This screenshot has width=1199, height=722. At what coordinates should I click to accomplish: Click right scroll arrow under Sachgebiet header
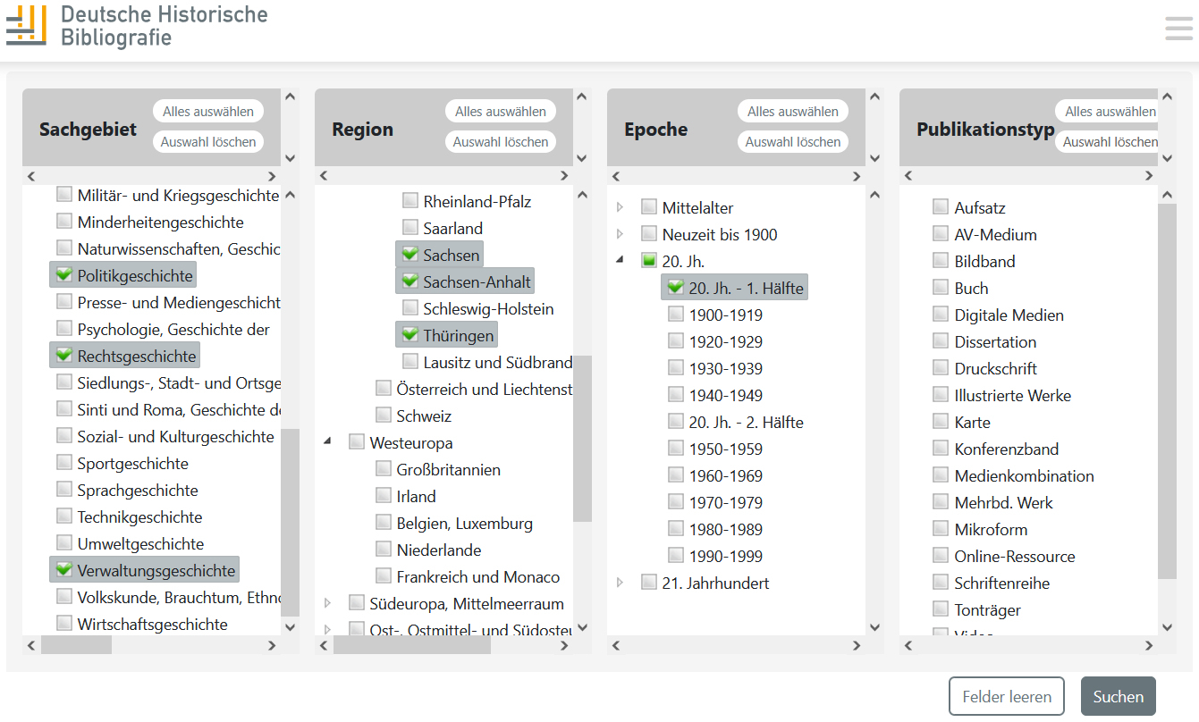coord(273,176)
